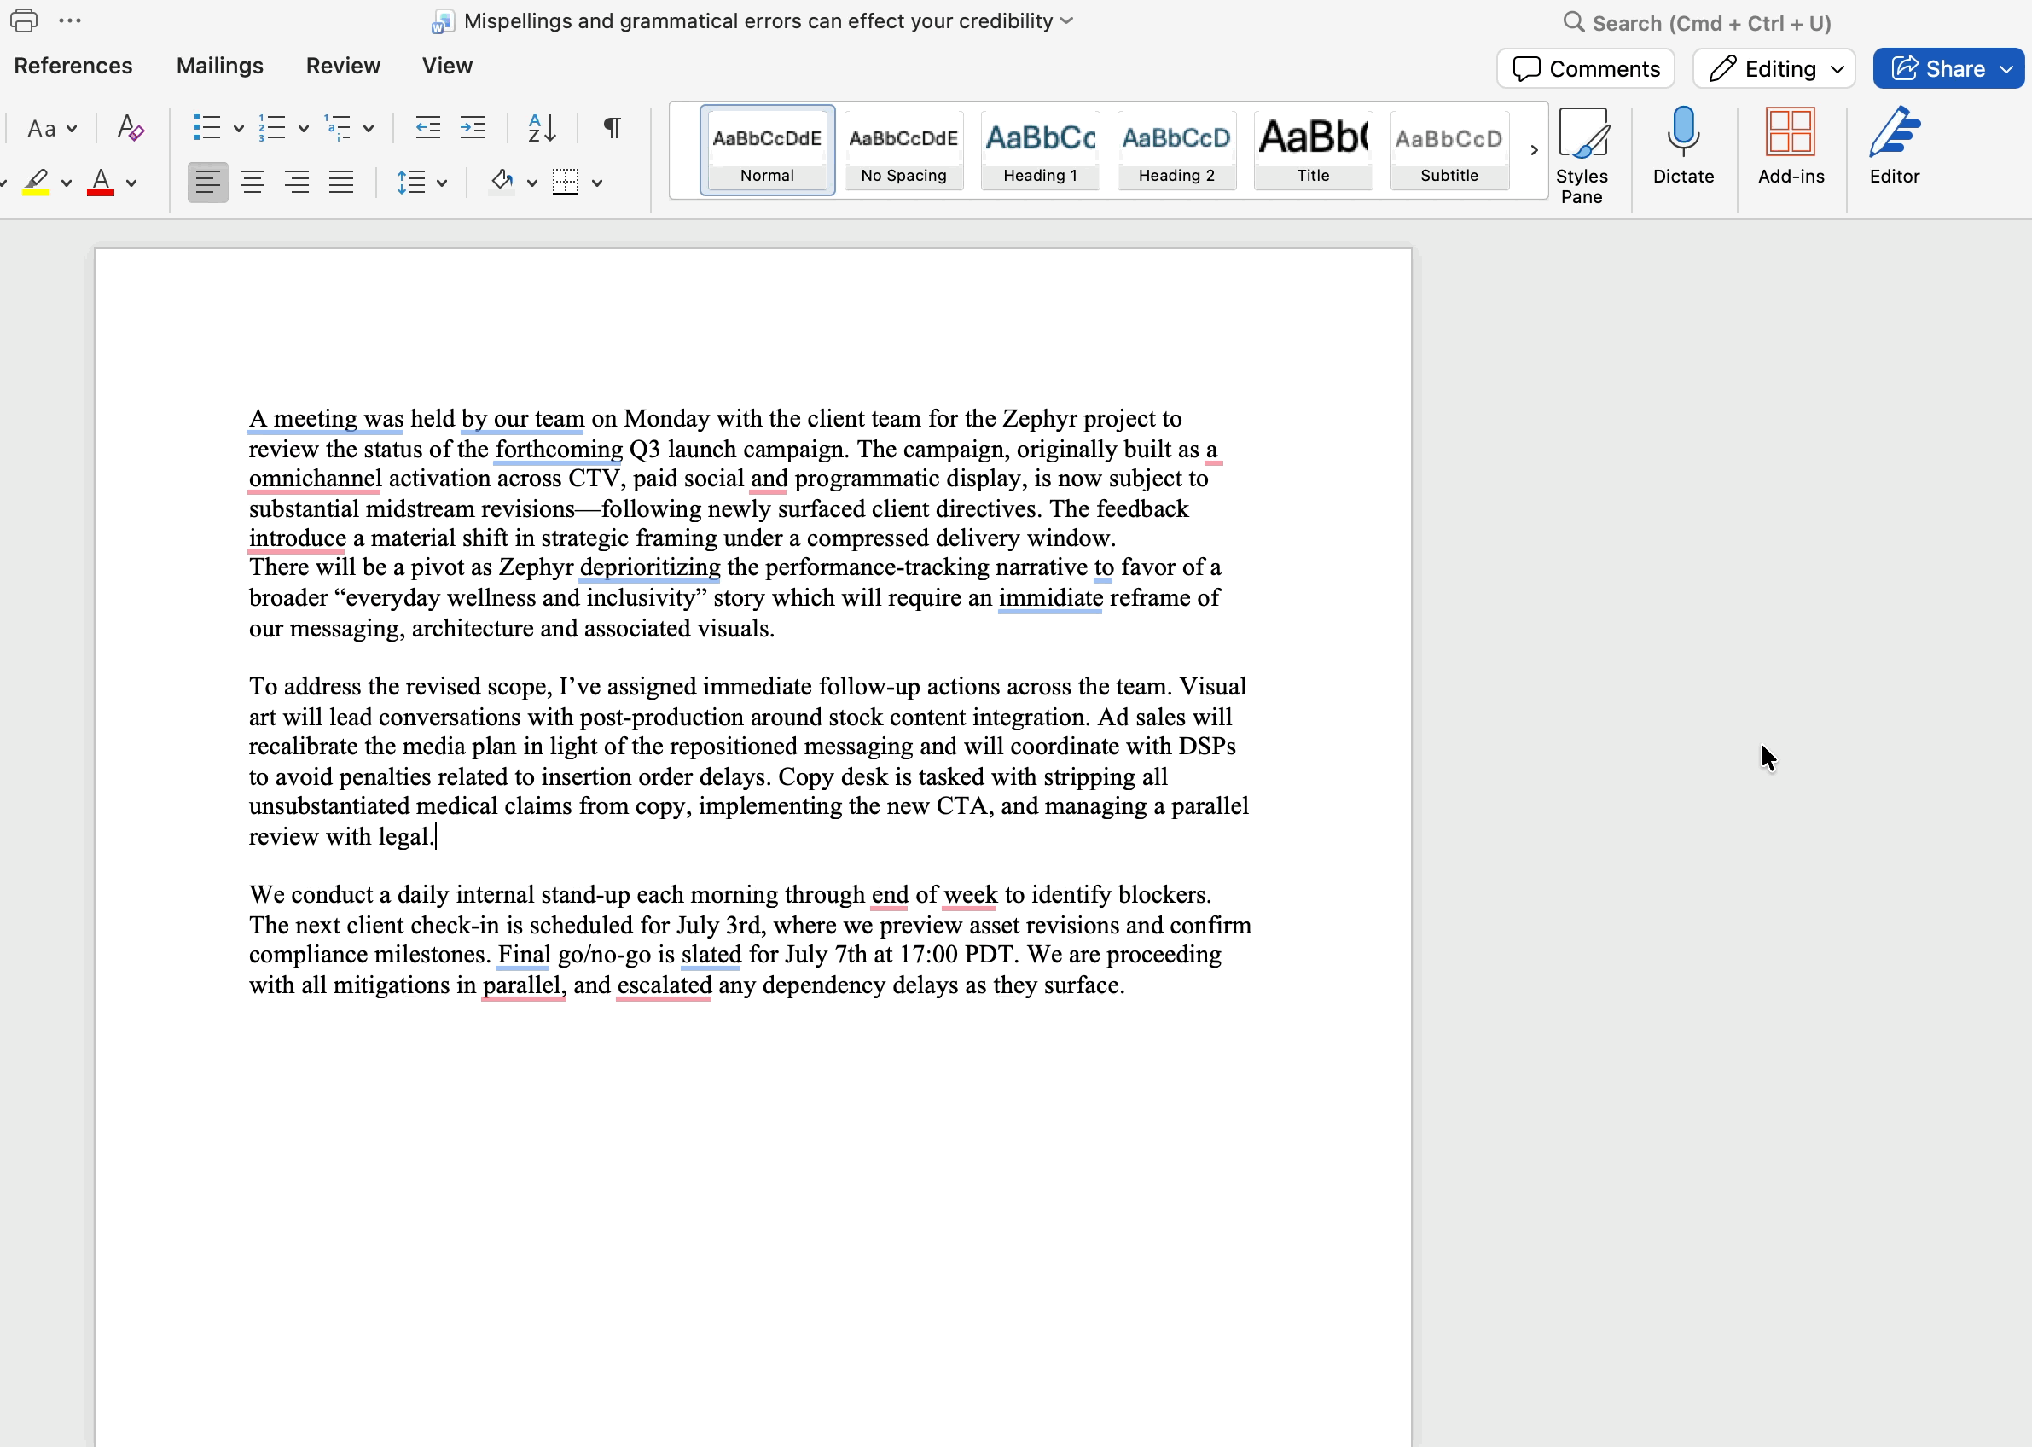Switch to the Review tab
The height and width of the screenshot is (1447, 2032).
tap(343, 66)
